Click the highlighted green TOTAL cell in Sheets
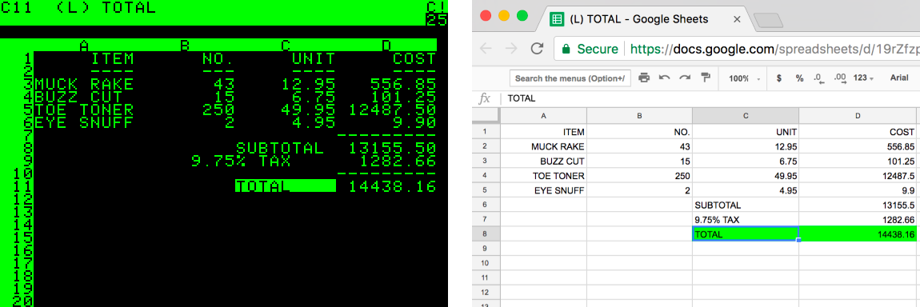The width and height of the screenshot is (920, 307). pos(746,234)
